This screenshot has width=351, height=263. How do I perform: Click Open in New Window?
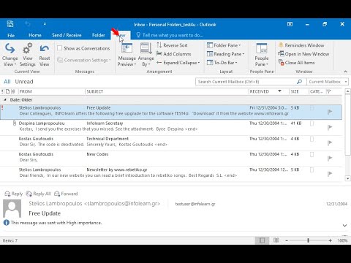click(x=303, y=54)
